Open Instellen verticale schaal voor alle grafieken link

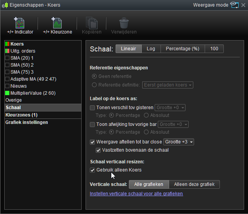136,194
